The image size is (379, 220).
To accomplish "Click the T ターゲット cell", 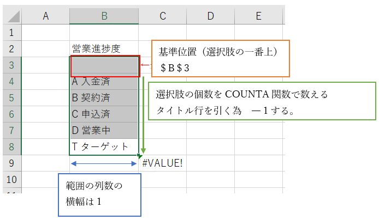I will (104, 147).
